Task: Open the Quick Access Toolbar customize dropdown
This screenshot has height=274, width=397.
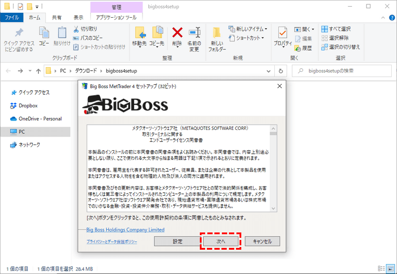Action: tap(37, 7)
